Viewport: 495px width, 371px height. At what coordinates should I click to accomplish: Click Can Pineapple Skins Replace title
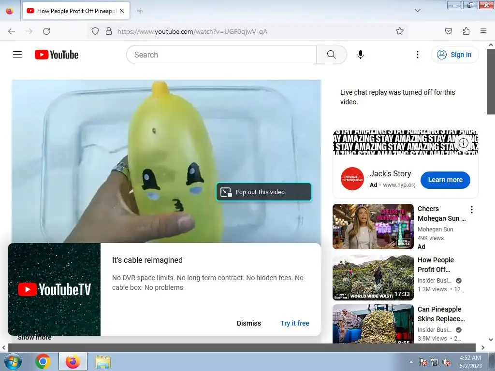point(441,314)
